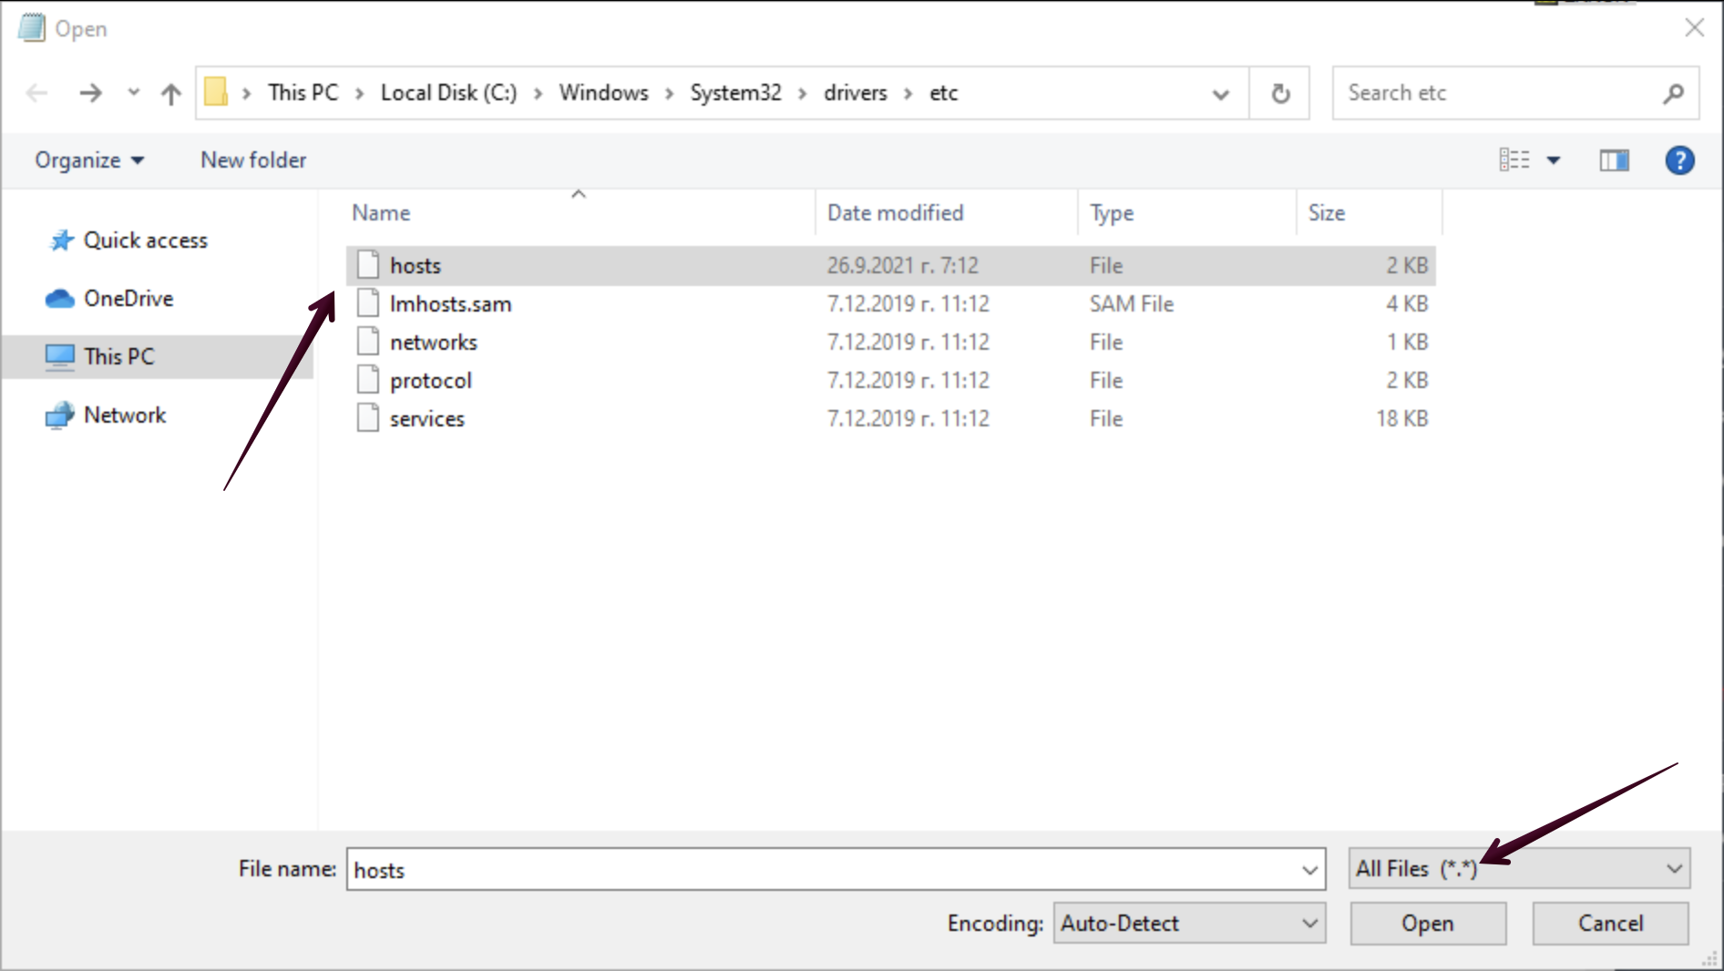Screen dimensions: 1724x971
Task: Sort files by Date modified column
Action: [x=895, y=213]
